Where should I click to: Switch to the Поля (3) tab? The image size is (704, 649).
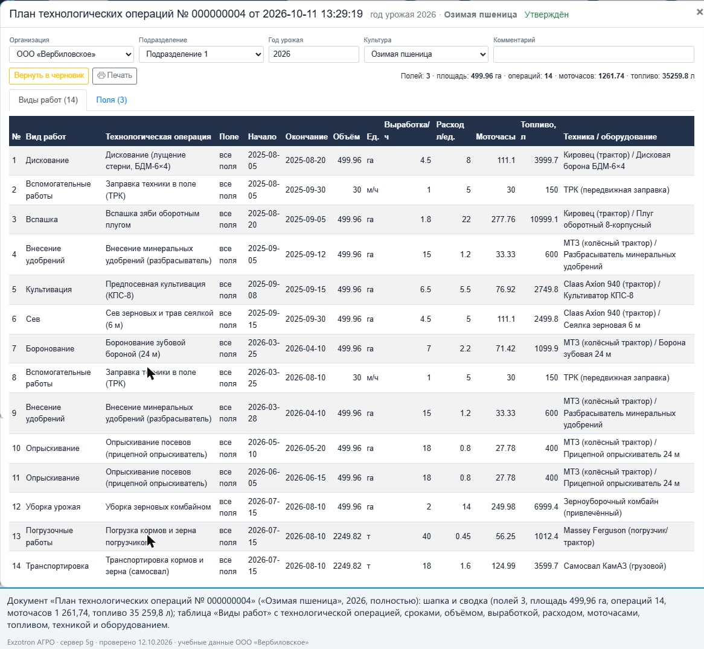[111, 100]
